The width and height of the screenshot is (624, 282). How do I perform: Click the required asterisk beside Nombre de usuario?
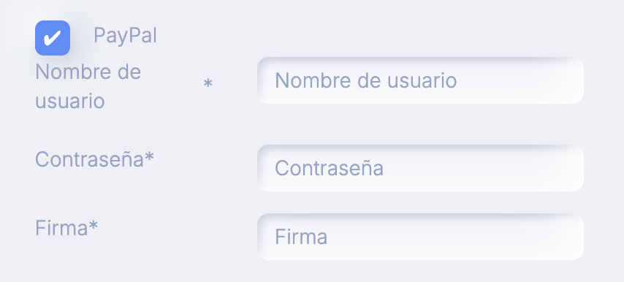point(208,83)
